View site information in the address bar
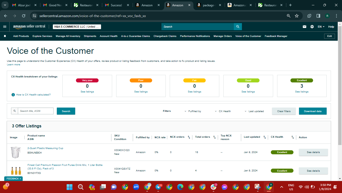The image size is (342, 193). pos(34,16)
